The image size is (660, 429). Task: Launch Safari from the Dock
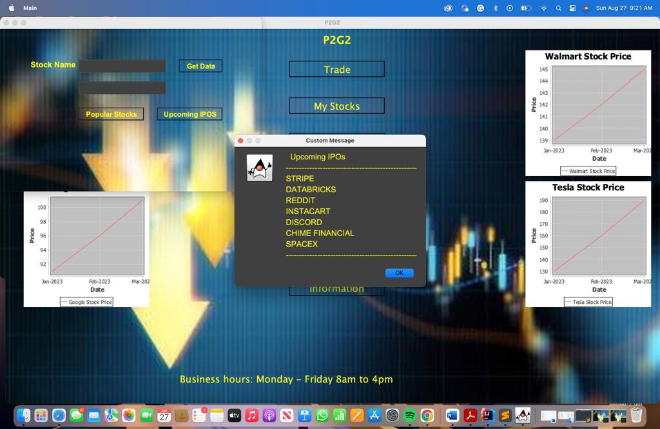click(x=59, y=416)
